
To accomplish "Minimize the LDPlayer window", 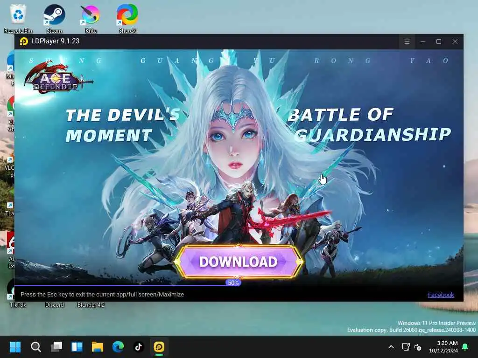I will 422,41.
